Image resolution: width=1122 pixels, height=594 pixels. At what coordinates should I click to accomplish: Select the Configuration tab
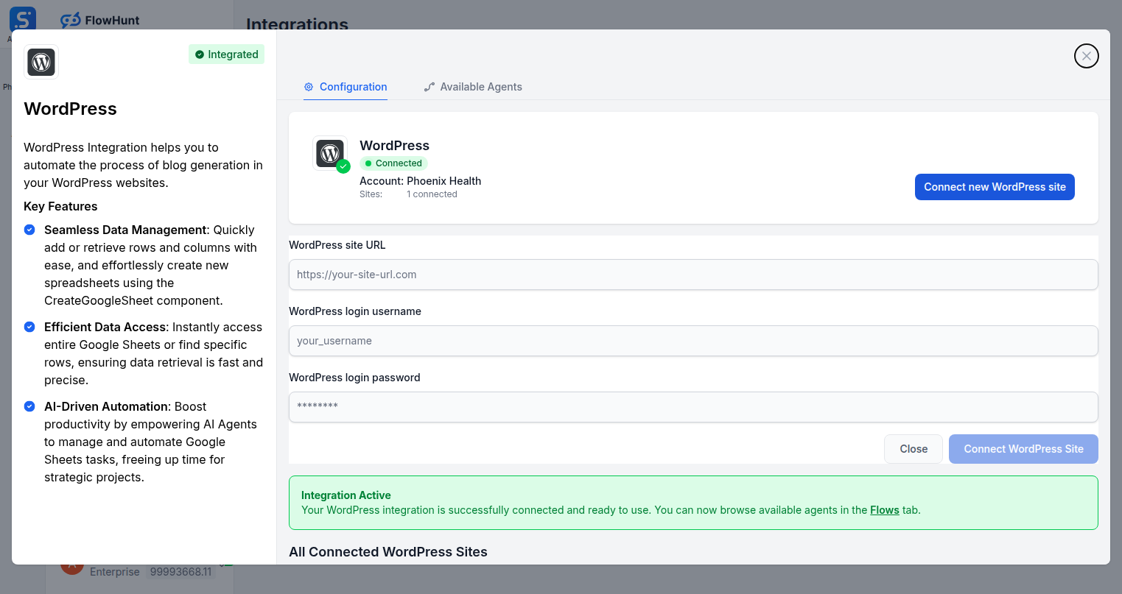click(345, 86)
